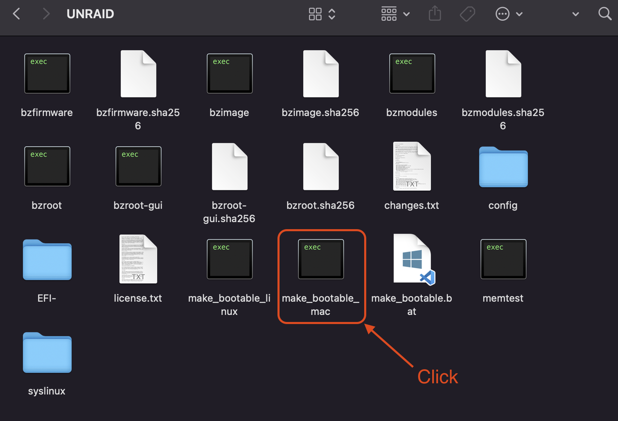Image resolution: width=618 pixels, height=421 pixels.
Task: Switch view mode with icon grid selector
Action: [322, 14]
